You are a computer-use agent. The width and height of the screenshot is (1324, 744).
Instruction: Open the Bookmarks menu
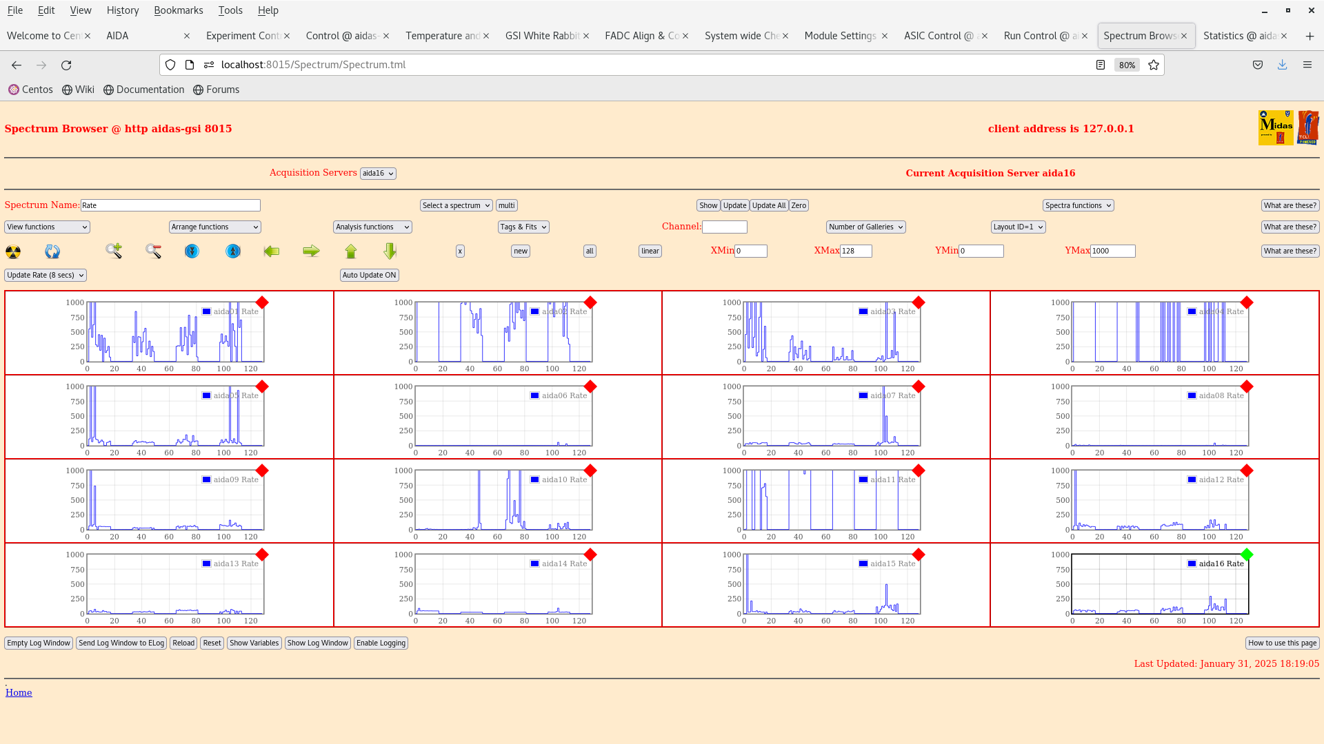[x=178, y=10]
